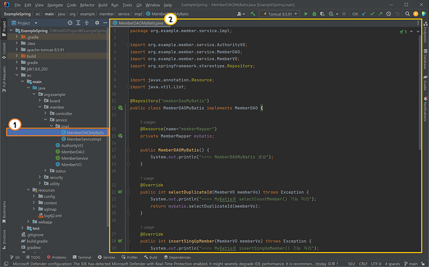Show Git history clock icon
This screenshot has width=429, height=267.
[388, 14]
